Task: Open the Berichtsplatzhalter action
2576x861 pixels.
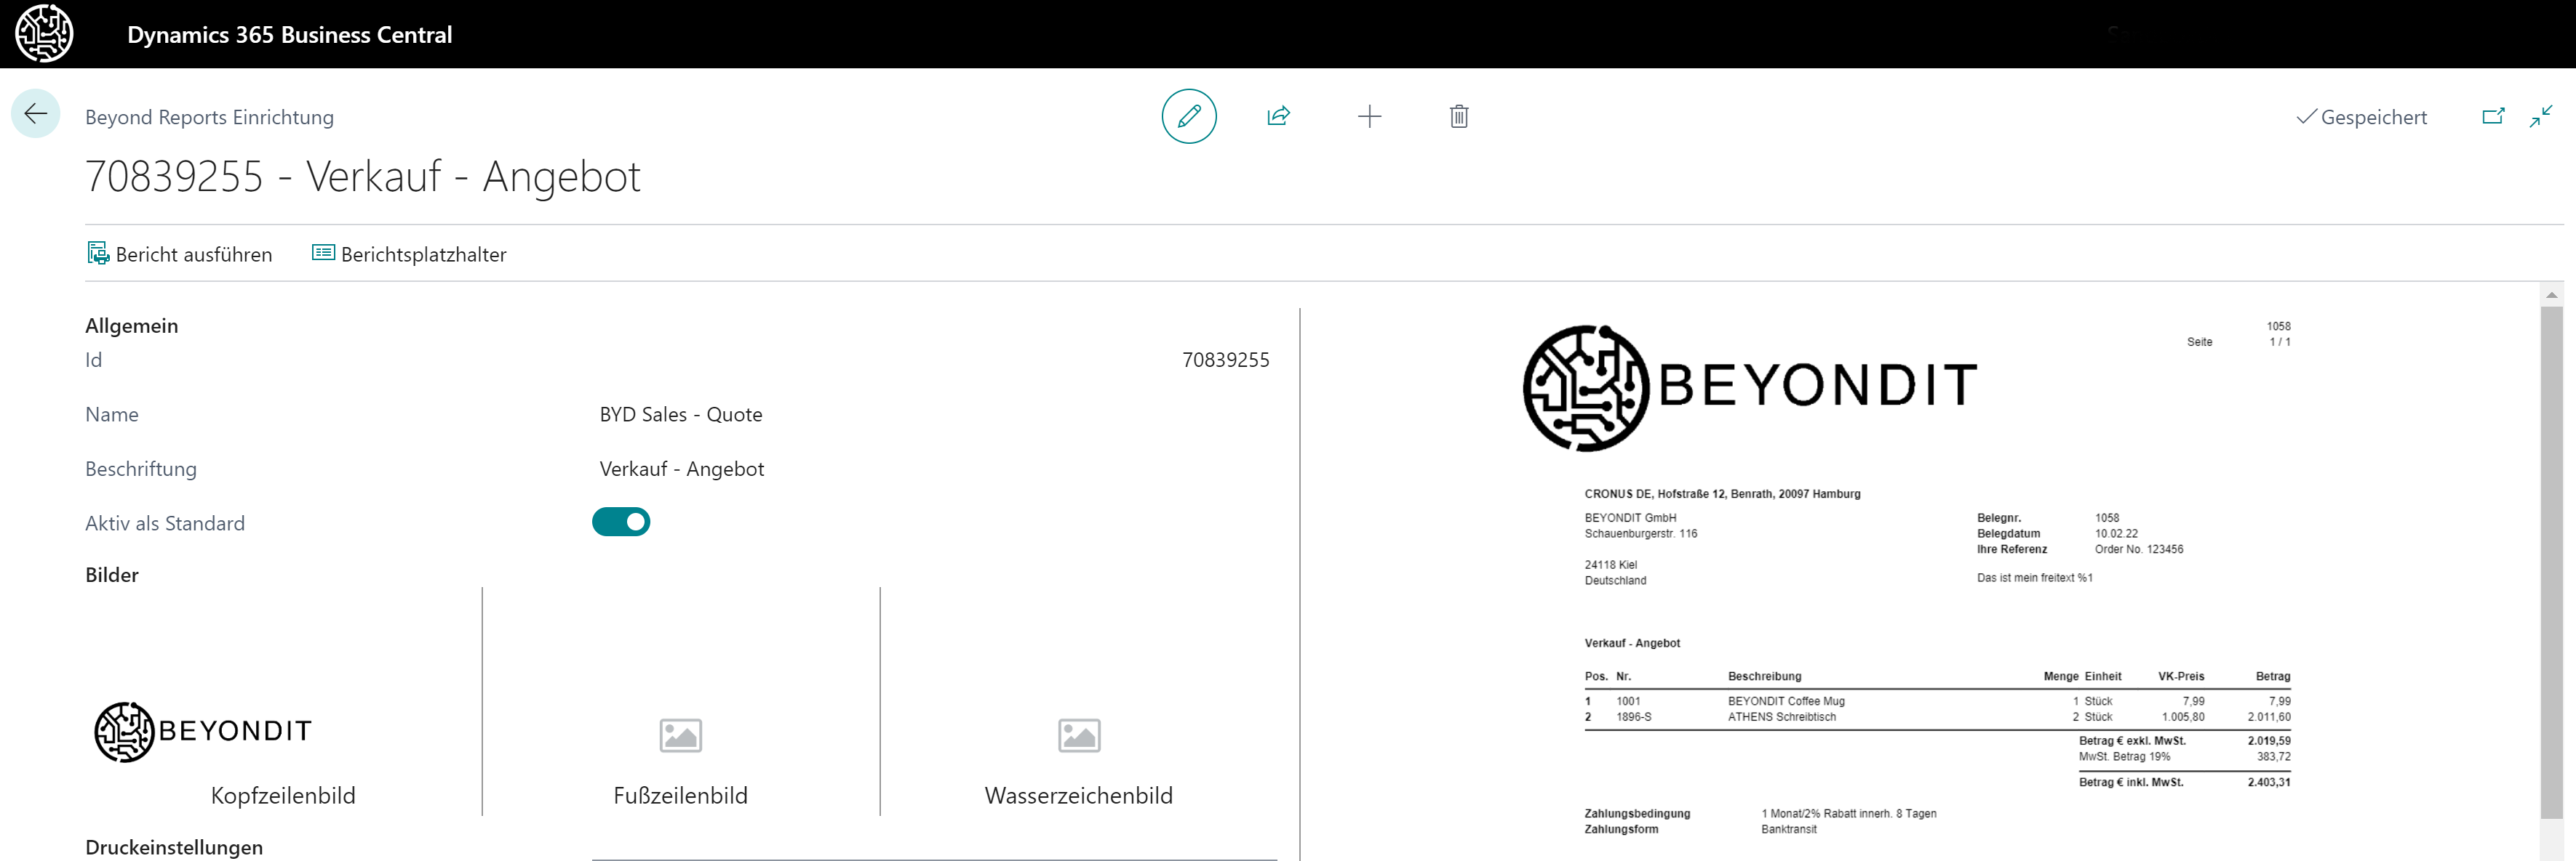Action: click(x=409, y=254)
